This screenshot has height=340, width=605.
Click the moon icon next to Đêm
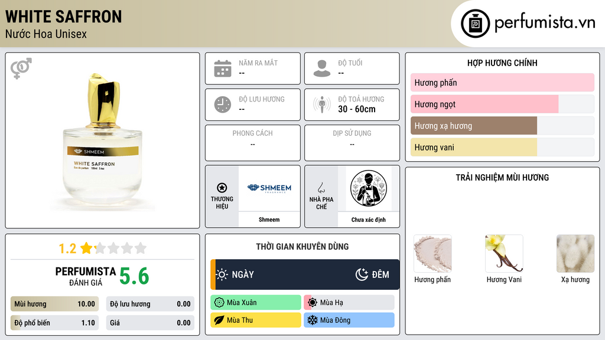click(x=362, y=274)
